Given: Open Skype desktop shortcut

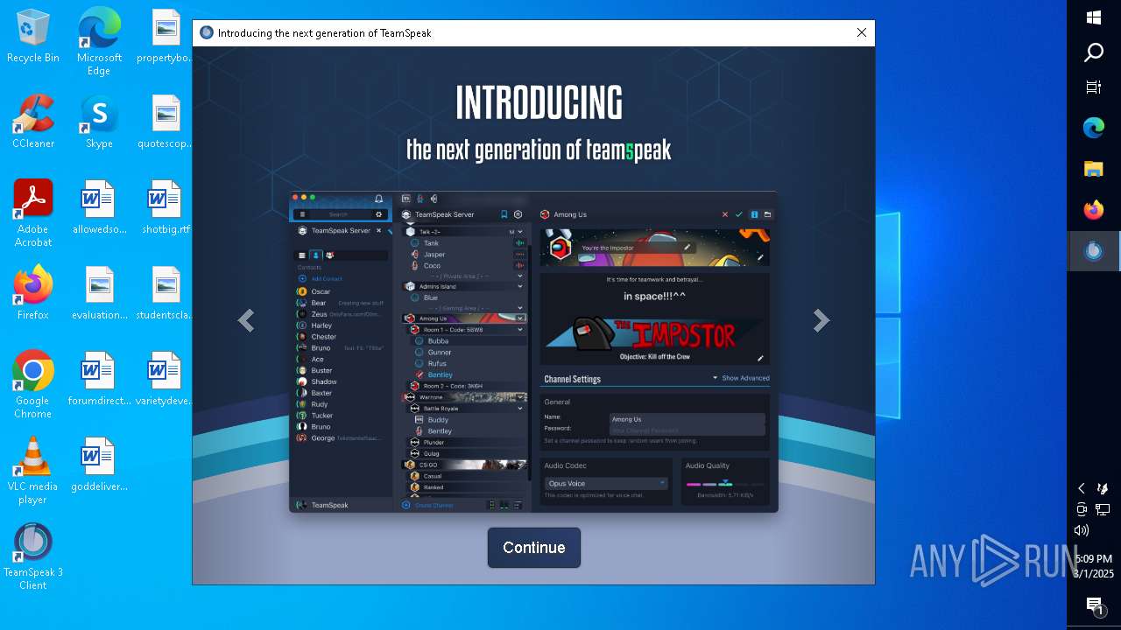Looking at the screenshot, I should click(99, 122).
